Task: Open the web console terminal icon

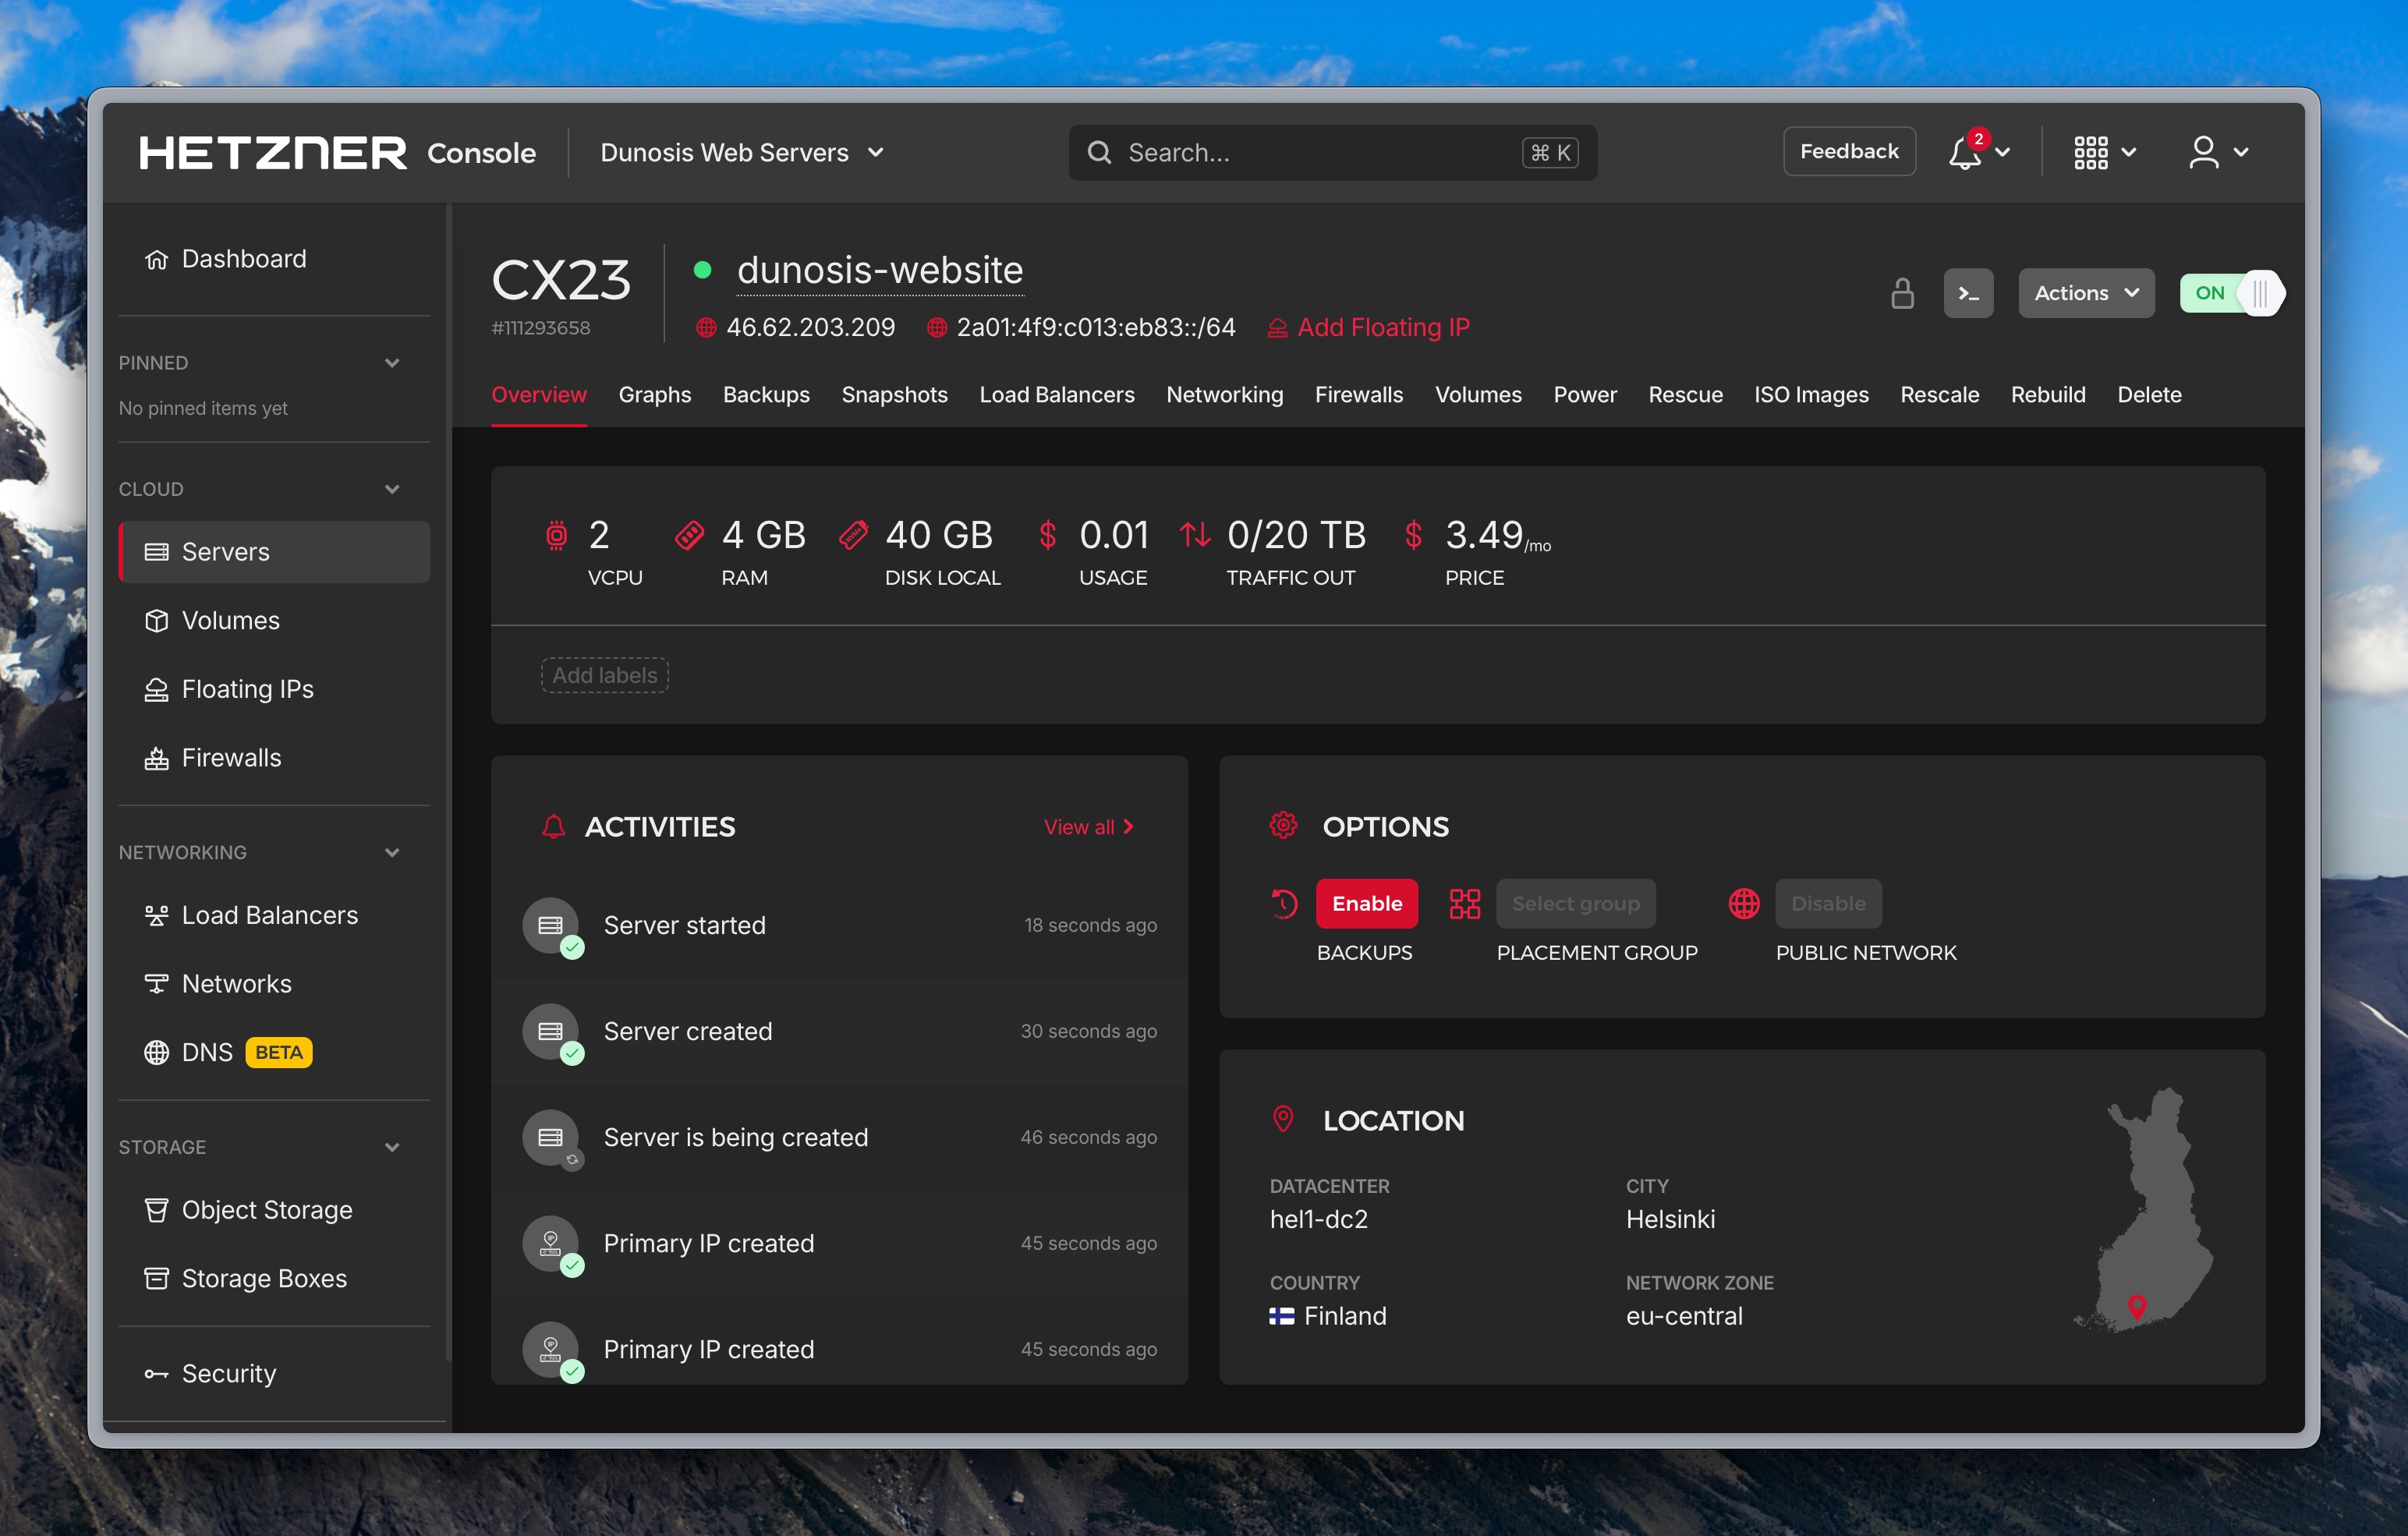Action: [x=1968, y=293]
